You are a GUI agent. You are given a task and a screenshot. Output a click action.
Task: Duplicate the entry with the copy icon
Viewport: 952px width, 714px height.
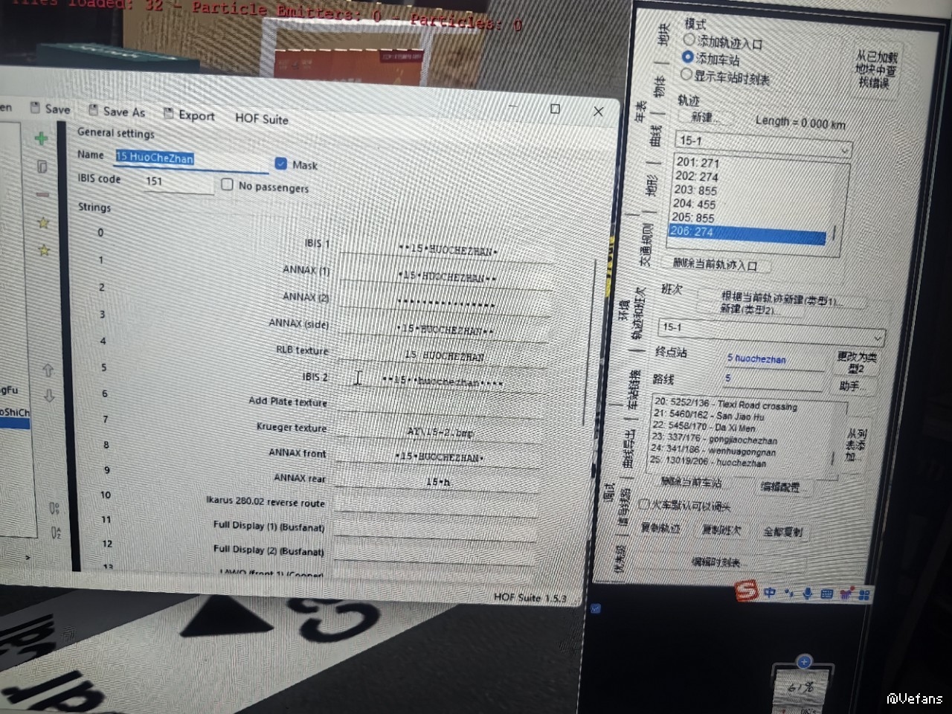[x=42, y=167]
